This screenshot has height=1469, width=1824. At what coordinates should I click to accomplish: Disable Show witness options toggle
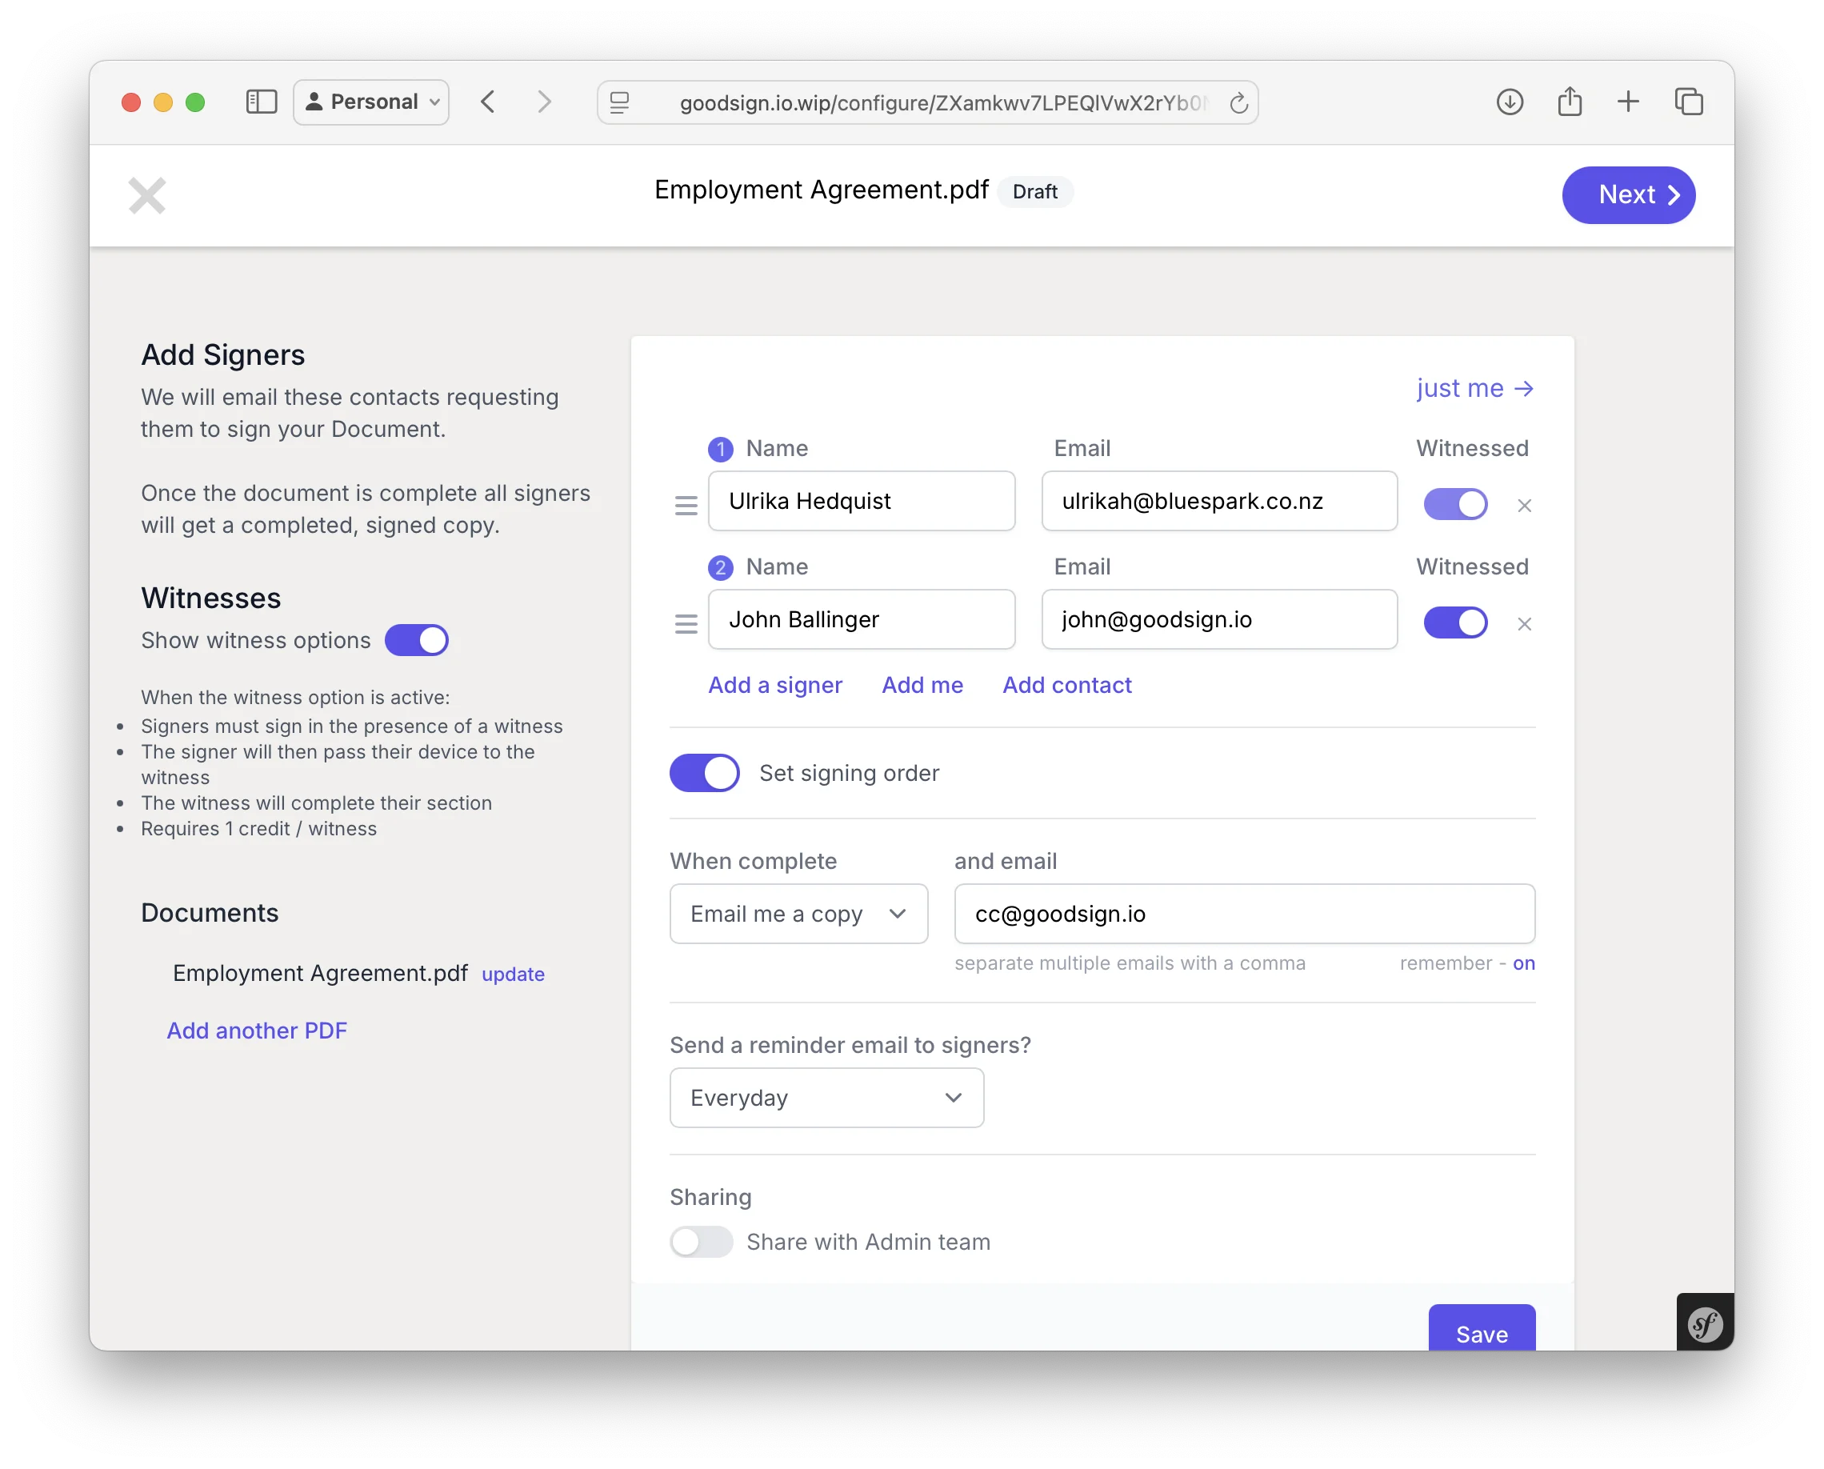[416, 641]
